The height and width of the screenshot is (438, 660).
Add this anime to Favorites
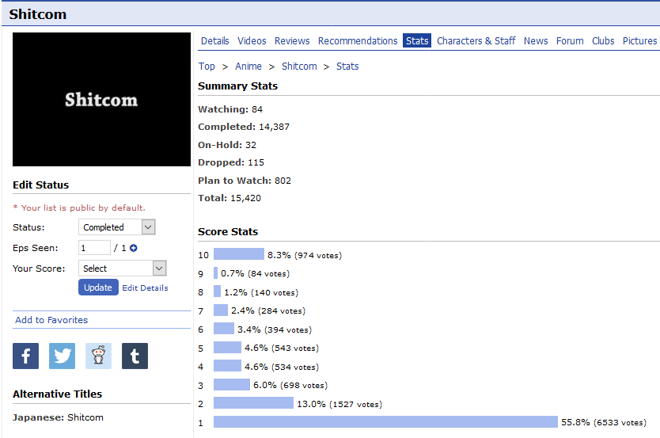(x=51, y=320)
